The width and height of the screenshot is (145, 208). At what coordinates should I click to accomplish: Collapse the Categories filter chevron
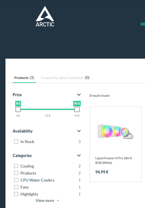coord(79,155)
